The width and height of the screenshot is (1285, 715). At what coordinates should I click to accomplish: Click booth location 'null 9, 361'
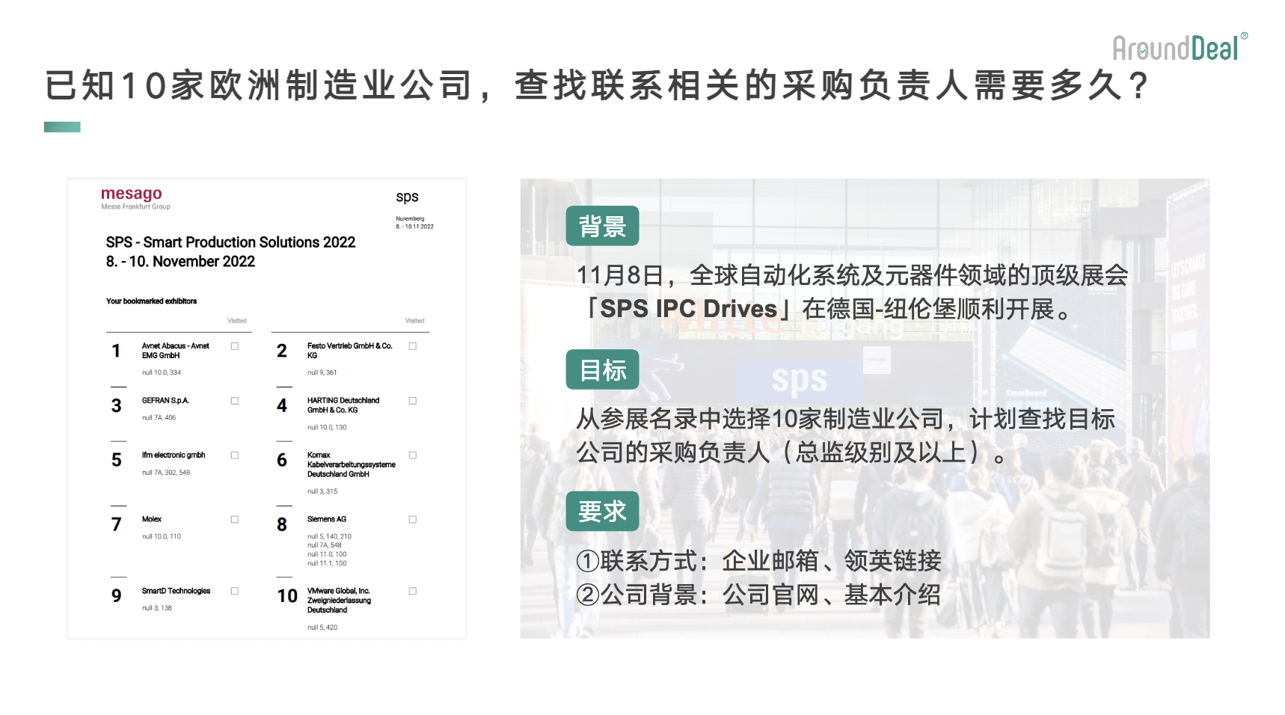(x=322, y=372)
